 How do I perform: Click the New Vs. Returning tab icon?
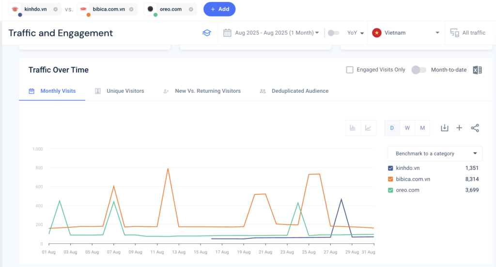pos(166,91)
